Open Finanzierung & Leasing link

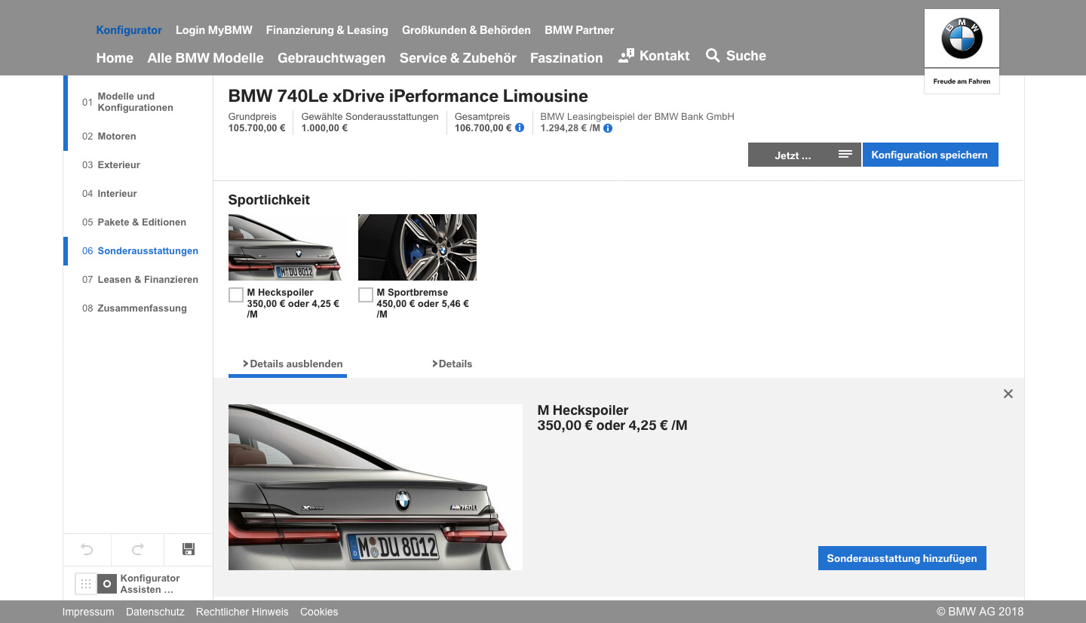click(x=327, y=30)
